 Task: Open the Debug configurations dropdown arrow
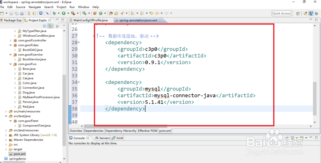[x=59, y=13]
